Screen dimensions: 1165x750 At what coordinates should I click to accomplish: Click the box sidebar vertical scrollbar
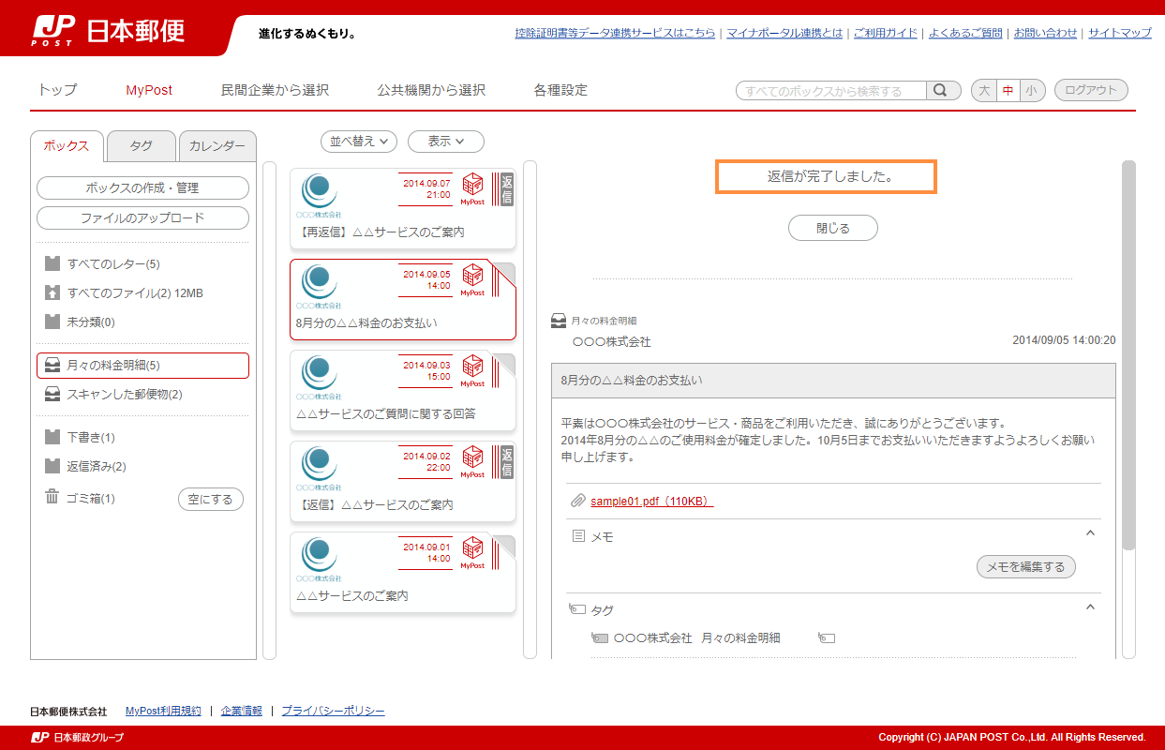(269, 410)
